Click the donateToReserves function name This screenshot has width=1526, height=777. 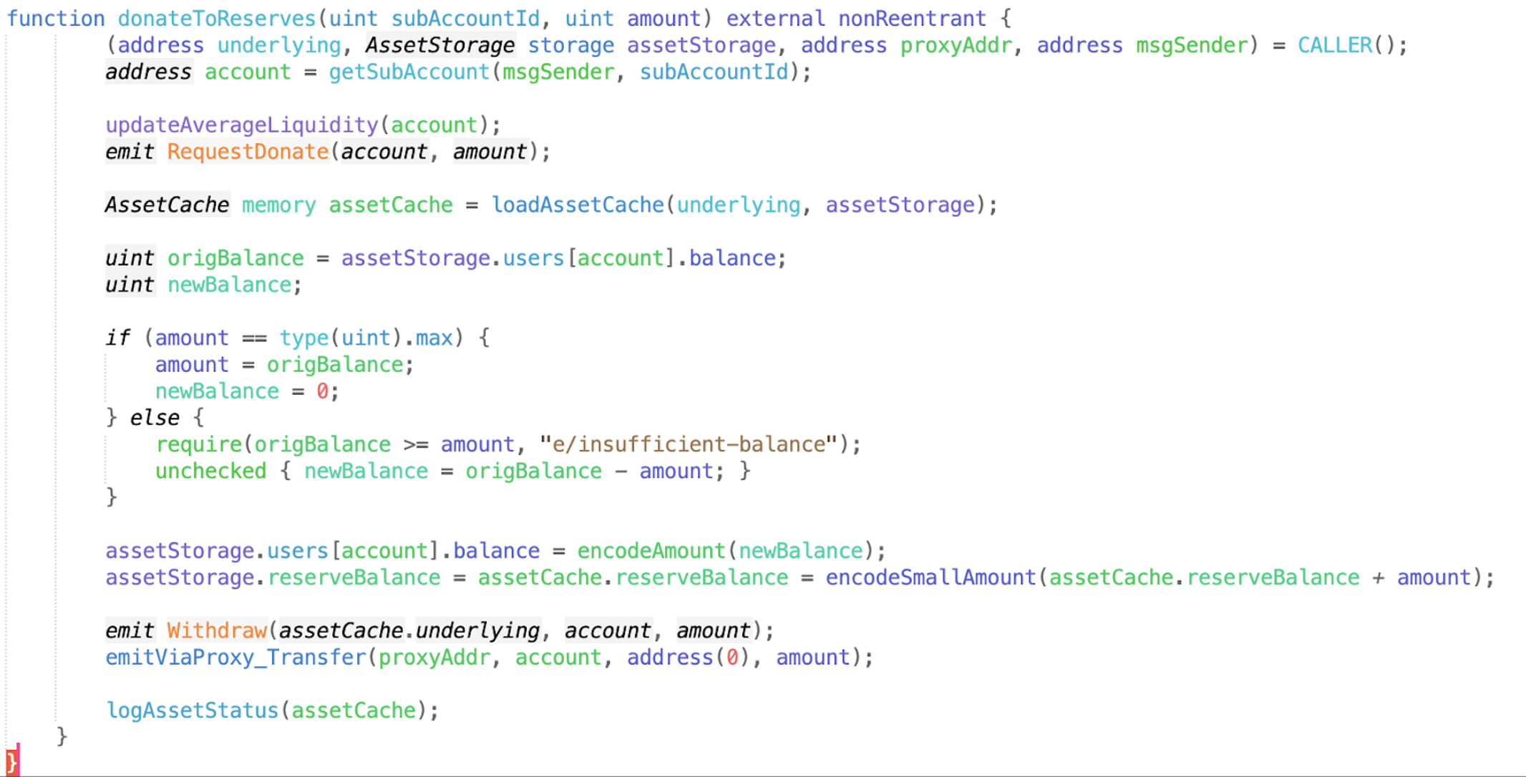point(216,19)
